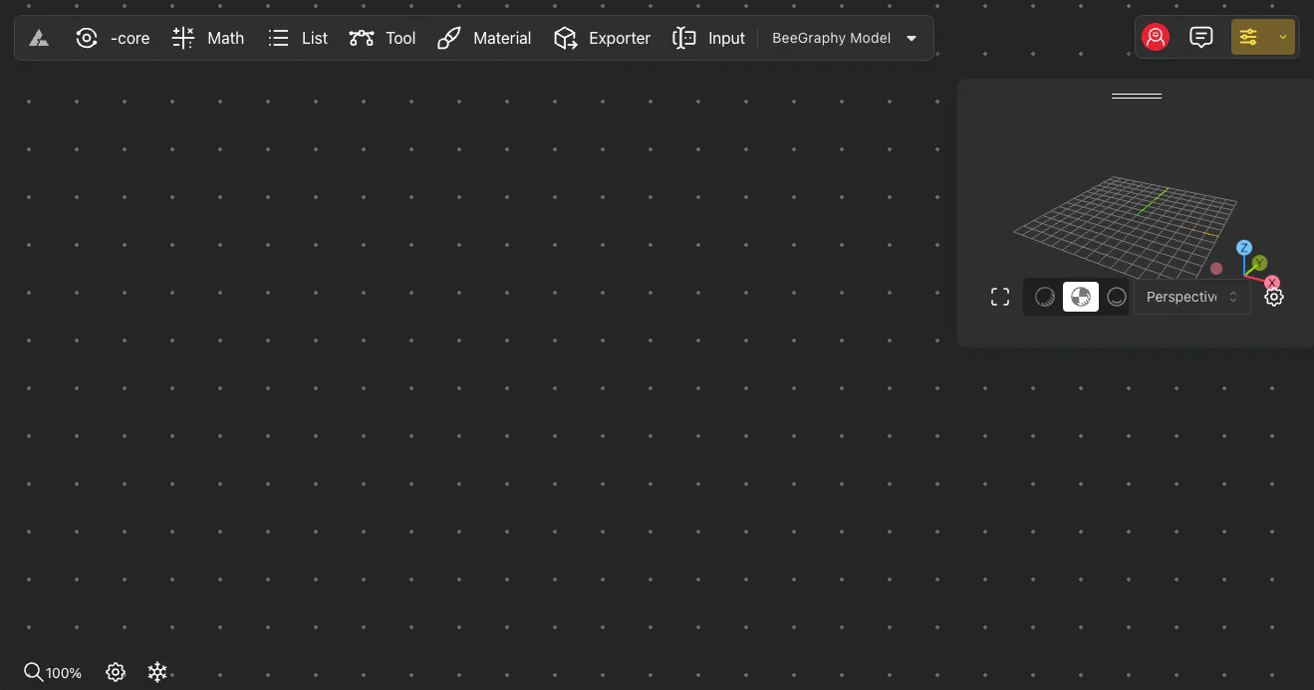Click the snowflake freeze icon
Viewport: 1314px width, 690px height.
[x=157, y=672]
